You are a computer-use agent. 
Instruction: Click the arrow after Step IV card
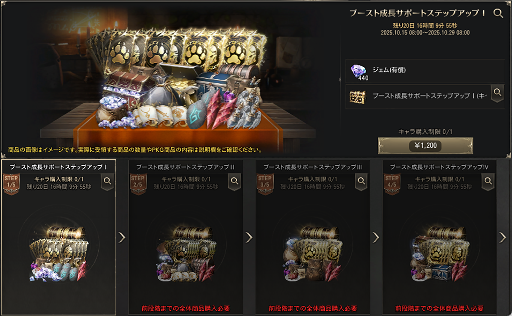pyautogui.click(x=503, y=237)
